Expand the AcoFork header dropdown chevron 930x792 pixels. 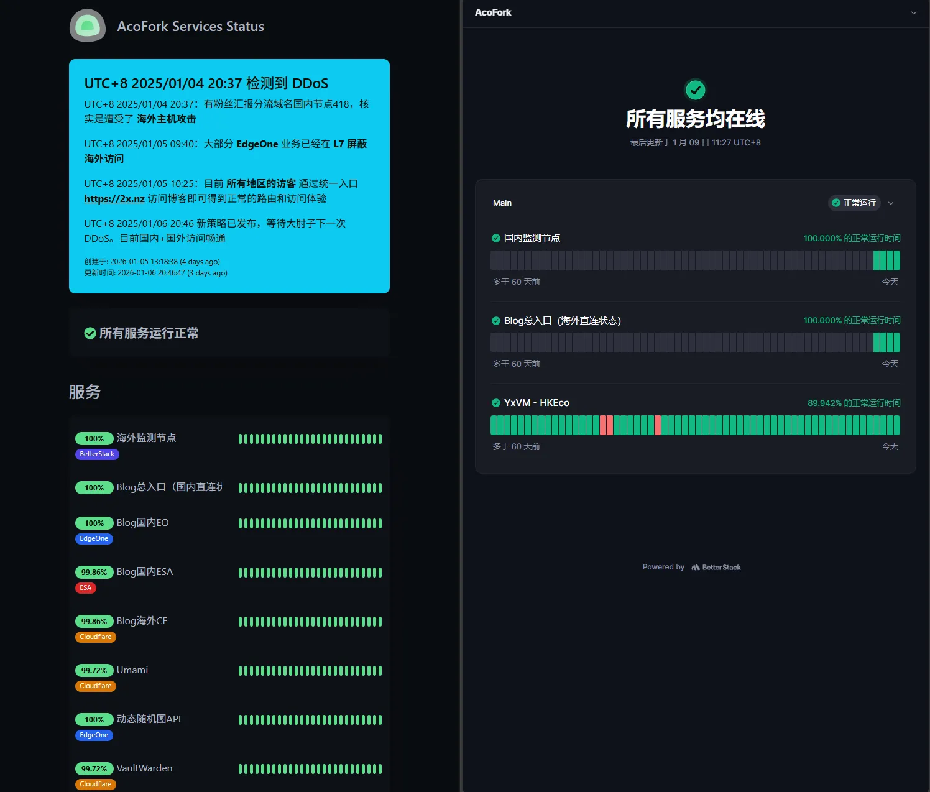pyautogui.click(x=913, y=12)
